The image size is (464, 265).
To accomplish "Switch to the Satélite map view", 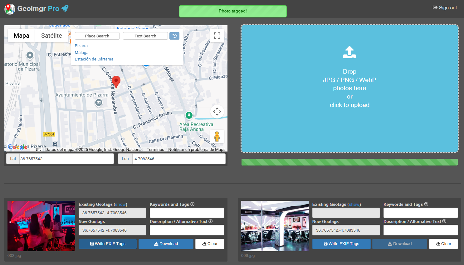I will 51,36.
